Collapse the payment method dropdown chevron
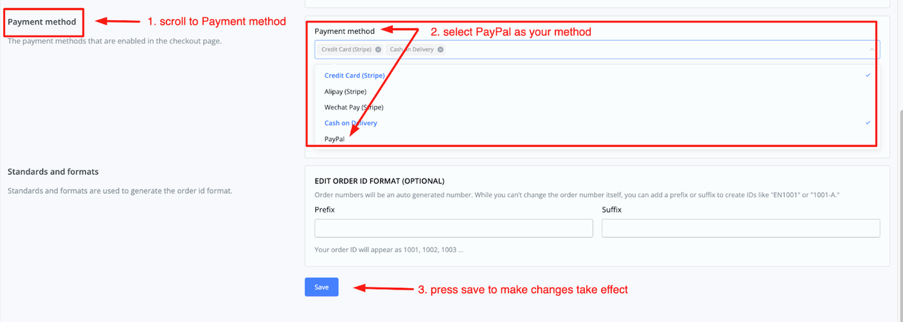The width and height of the screenshot is (903, 322). 871,50
